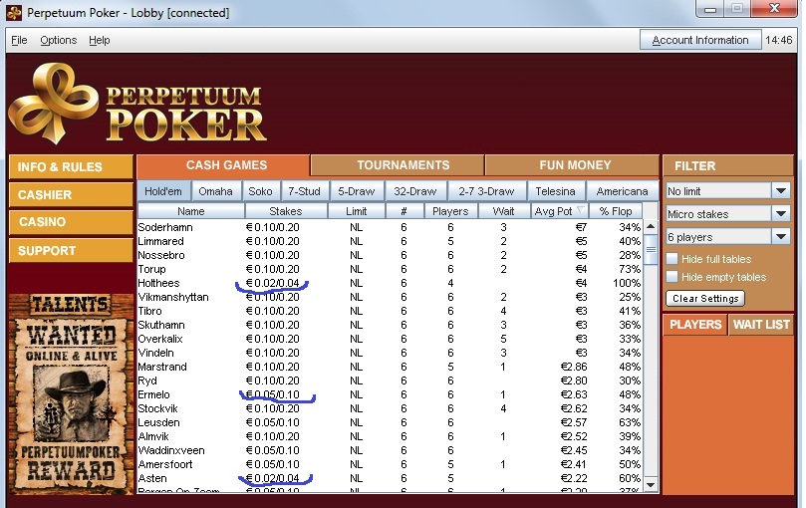
Task: Select the Overkalix table row
Action: (x=390, y=339)
